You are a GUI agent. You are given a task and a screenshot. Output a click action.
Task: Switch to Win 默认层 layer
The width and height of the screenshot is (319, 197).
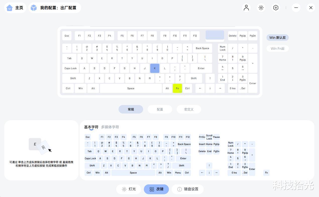pyautogui.click(x=278, y=38)
